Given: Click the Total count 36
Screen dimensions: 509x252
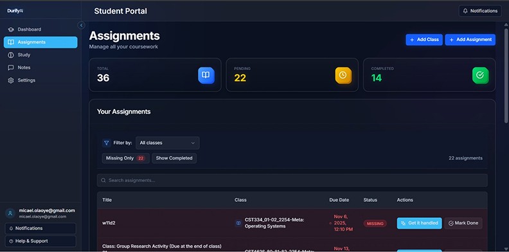Looking at the screenshot, I should [x=103, y=78].
